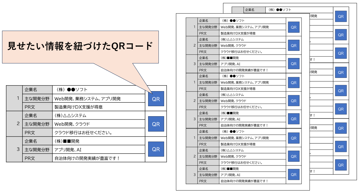
Task: Select the bottommost QR code on the front page
Action: 294,174
